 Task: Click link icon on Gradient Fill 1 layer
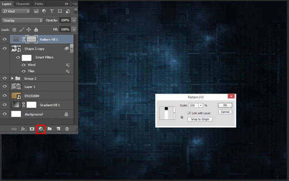tap(24, 105)
